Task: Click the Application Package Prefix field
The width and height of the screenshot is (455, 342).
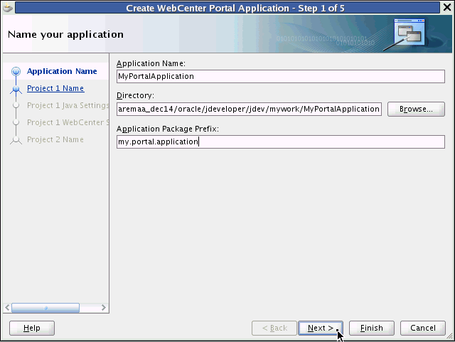Action: pos(281,141)
